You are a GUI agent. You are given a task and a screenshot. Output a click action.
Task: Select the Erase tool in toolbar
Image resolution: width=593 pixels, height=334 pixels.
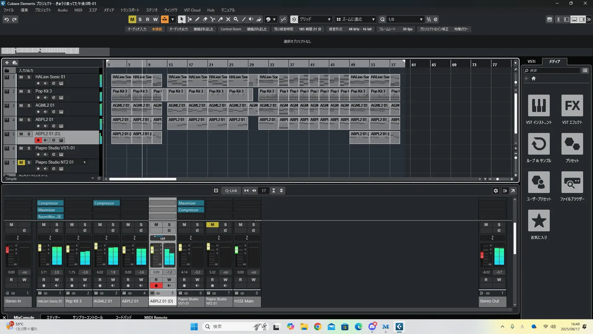[205, 19]
